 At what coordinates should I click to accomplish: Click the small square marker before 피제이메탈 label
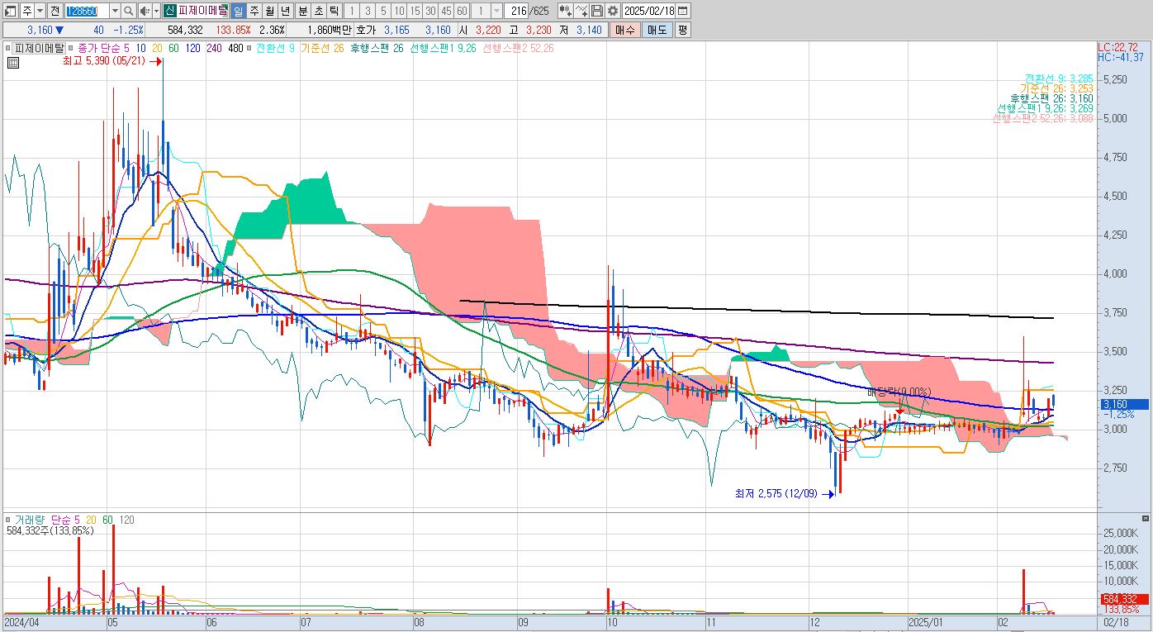(8, 48)
